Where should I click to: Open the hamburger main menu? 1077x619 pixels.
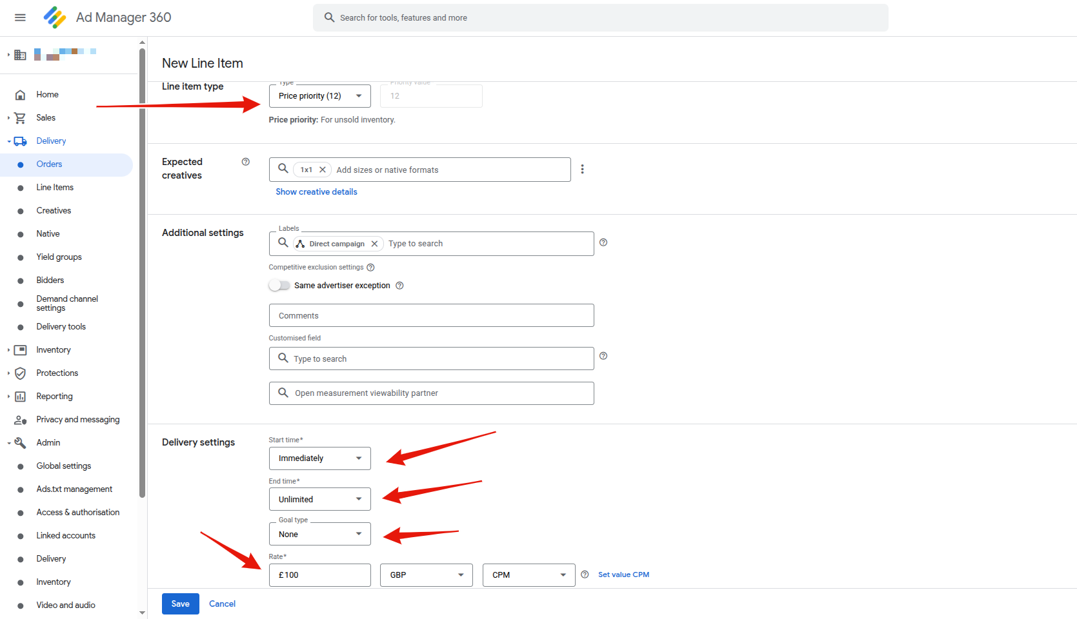[20, 17]
